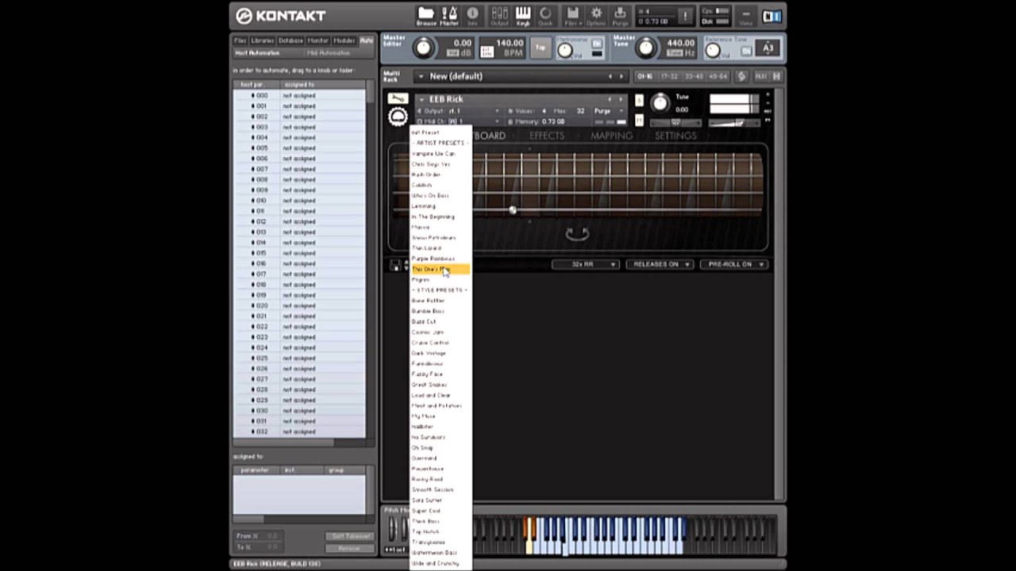Click host parameter row 000
This screenshot has height=571, width=1016.
(x=299, y=95)
